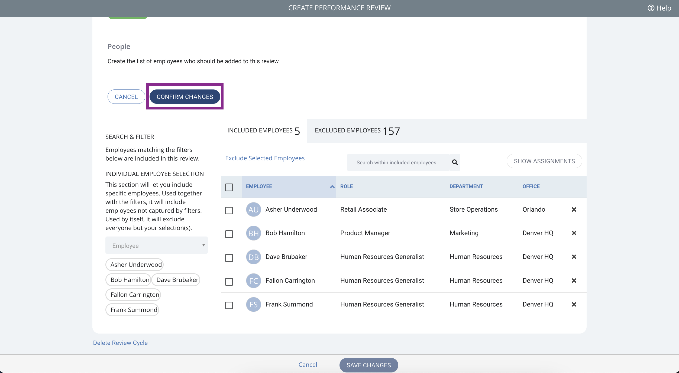Remove Dave Brubaker with the X icon
The height and width of the screenshot is (373, 679).
point(574,257)
